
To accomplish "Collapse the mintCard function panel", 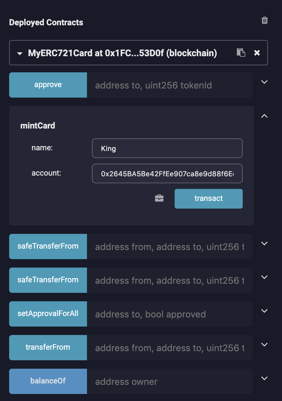I will [x=264, y=116].
